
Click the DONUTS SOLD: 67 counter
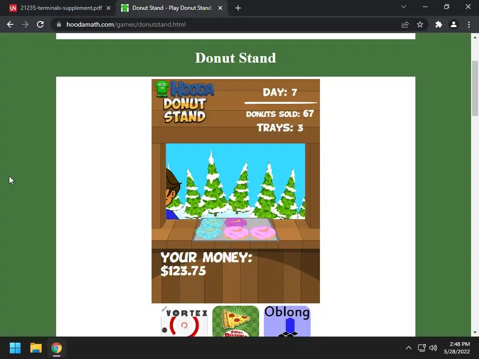click(280, 114)
